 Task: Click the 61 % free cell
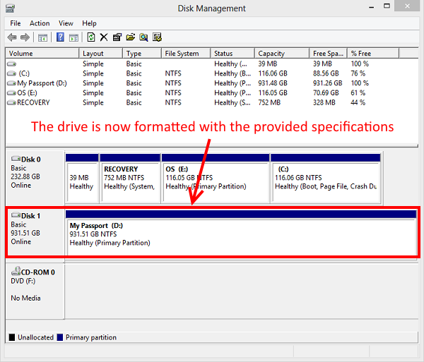point(358,93)
